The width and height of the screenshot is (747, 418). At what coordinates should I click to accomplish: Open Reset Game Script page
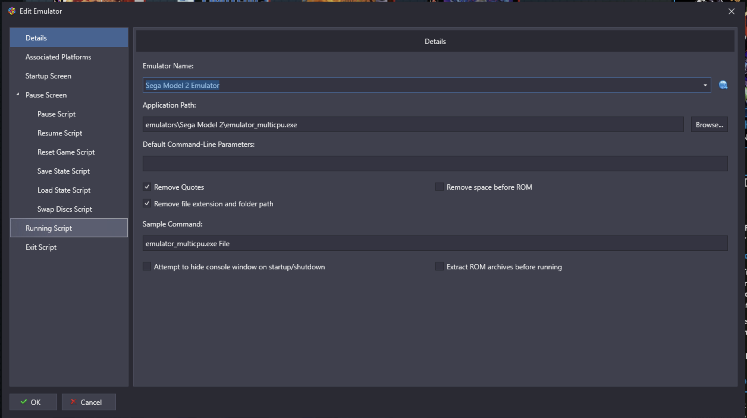point(69,152)
